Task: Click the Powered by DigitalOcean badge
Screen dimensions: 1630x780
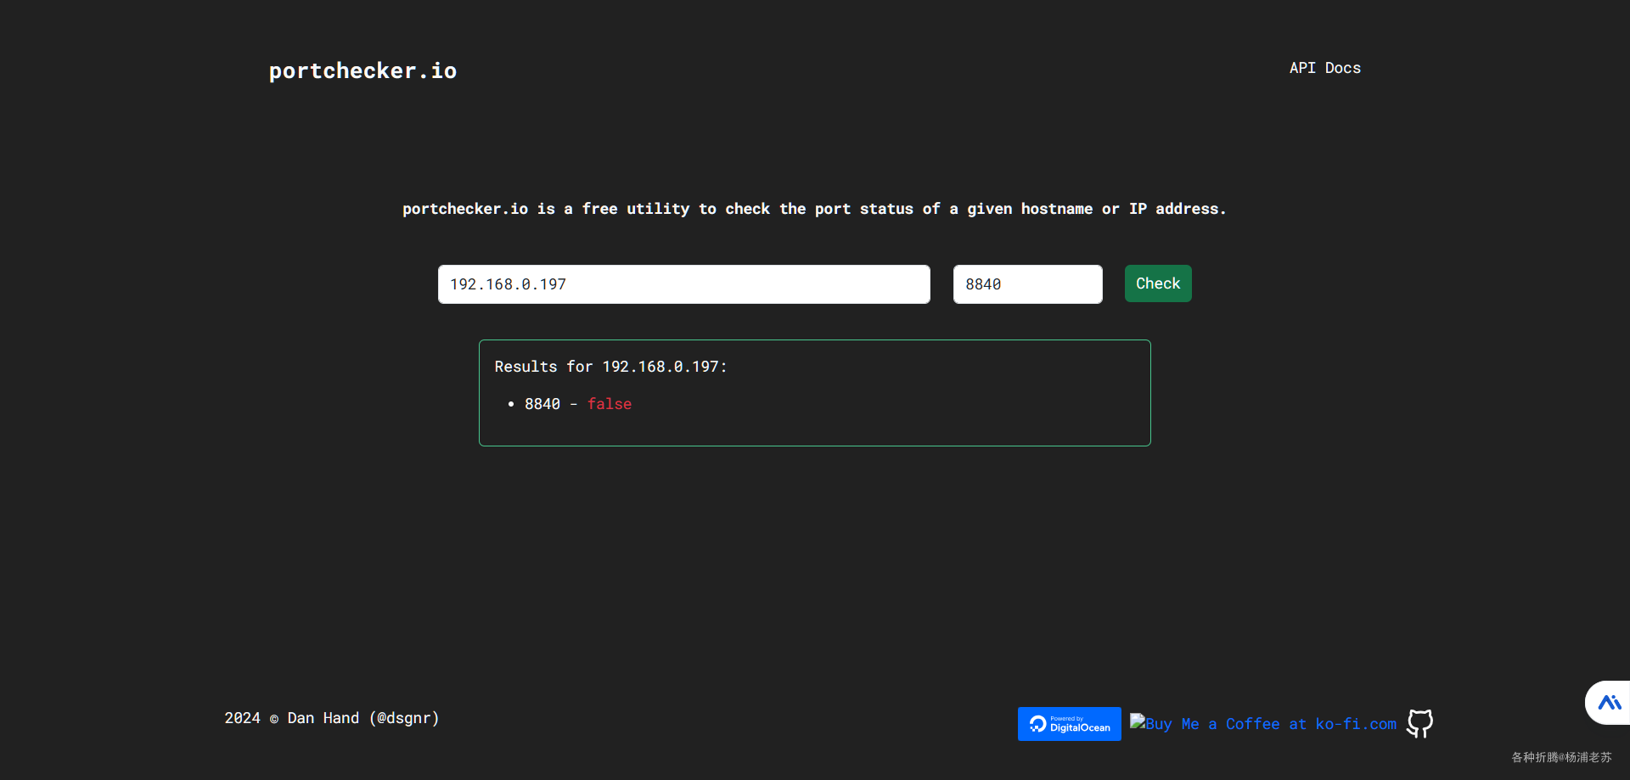Action: 1069,724
